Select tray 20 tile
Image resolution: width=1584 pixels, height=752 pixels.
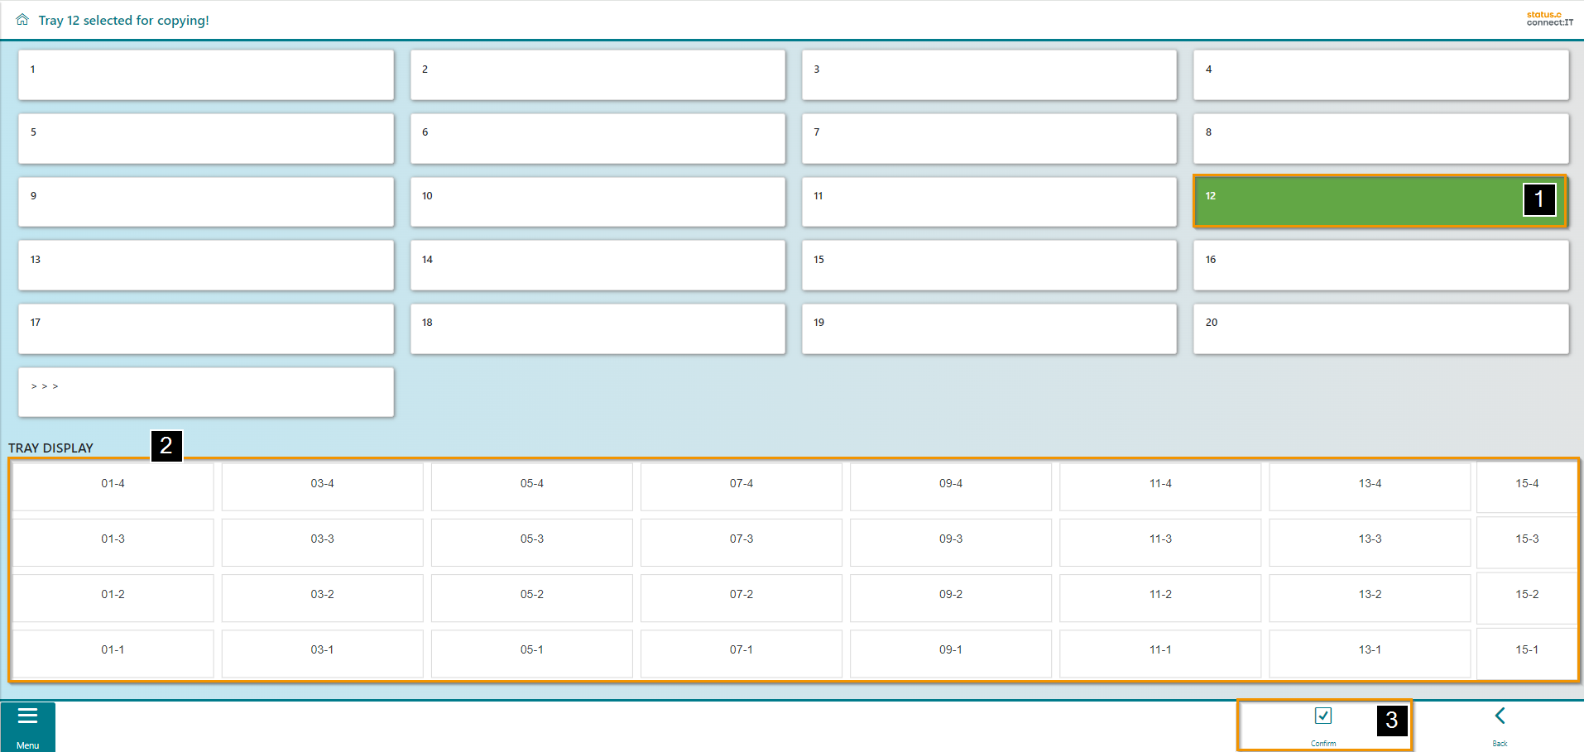(x=1380, y=328)
